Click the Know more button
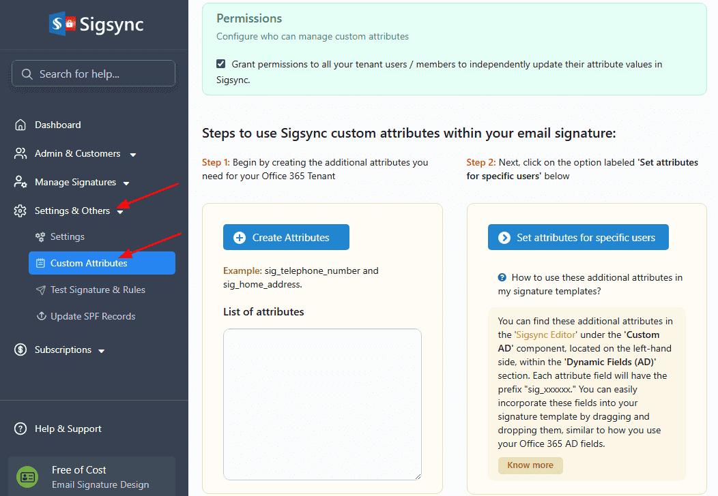The width and height of the screenshot is (718, 496). tap(530, 465)
